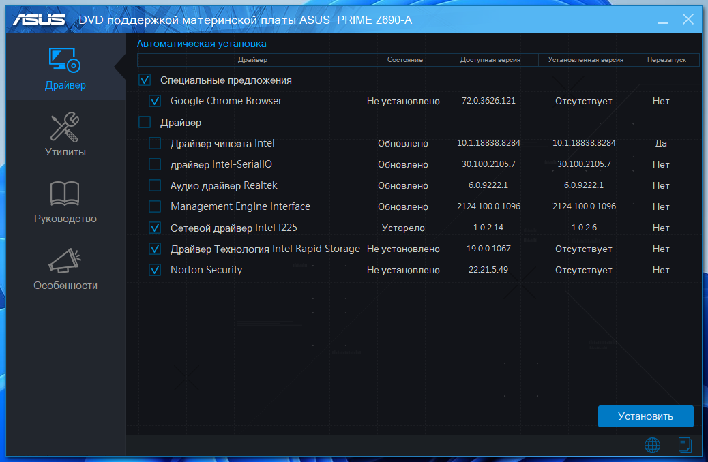
Task: Select the Google Chrome Browser row label
Action: click(226, 101)
